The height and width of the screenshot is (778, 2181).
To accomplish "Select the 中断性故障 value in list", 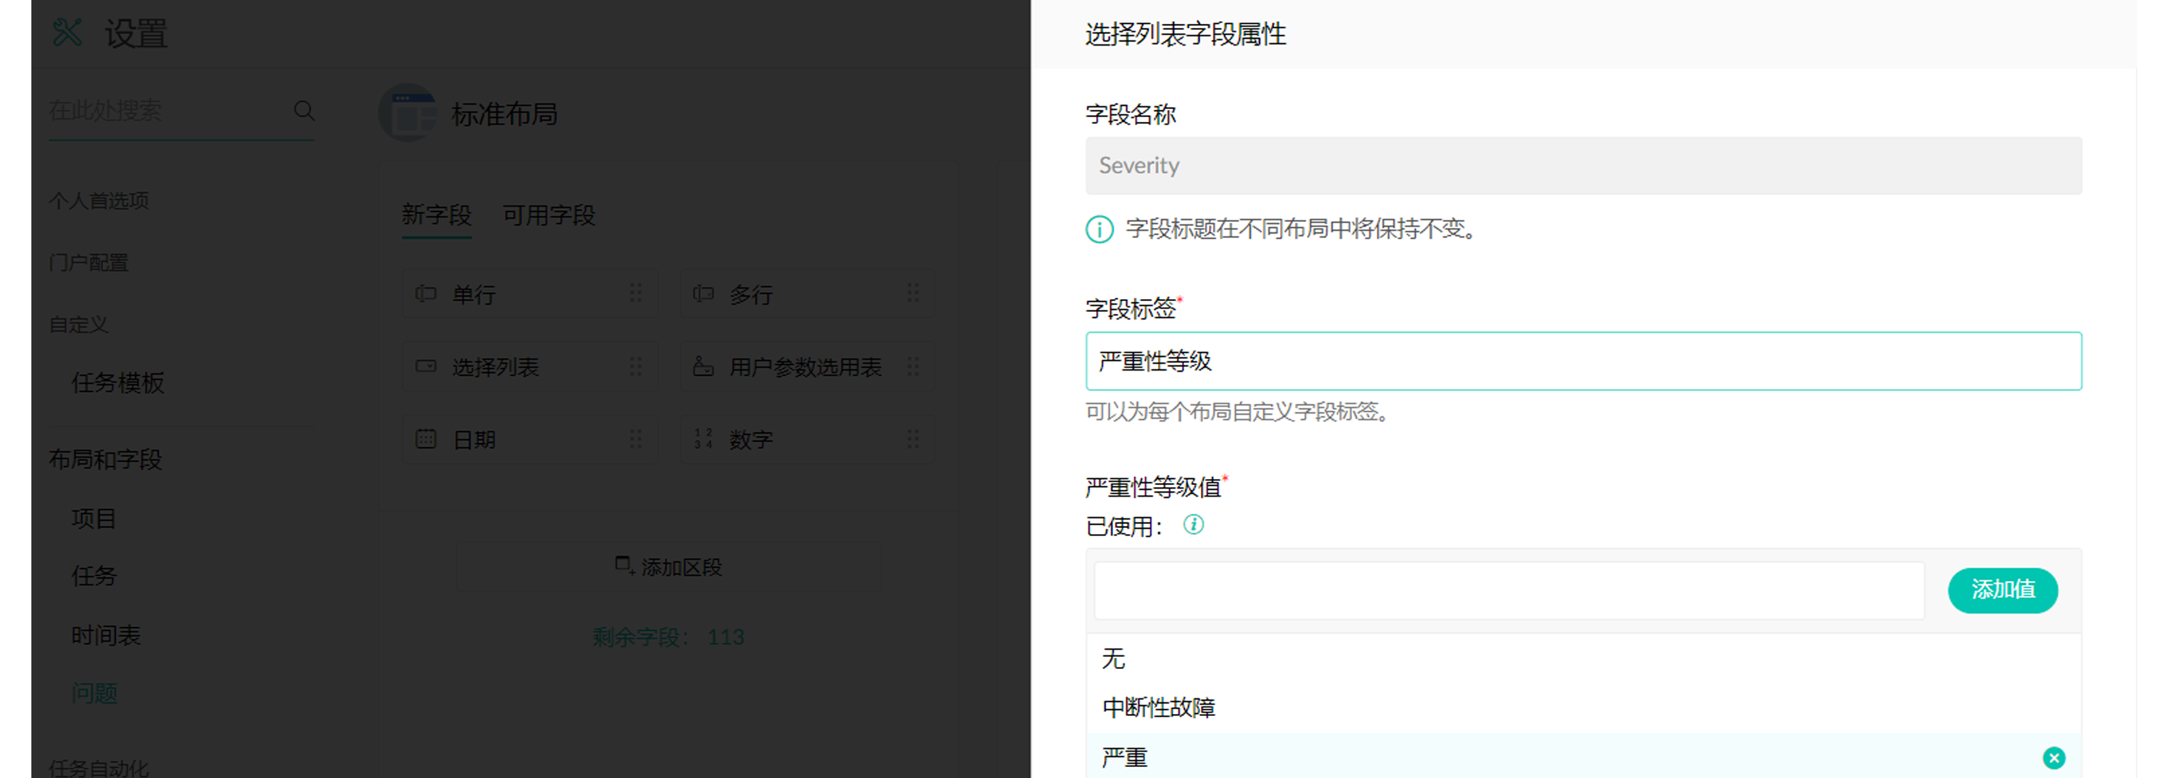I will [1158, 707].
